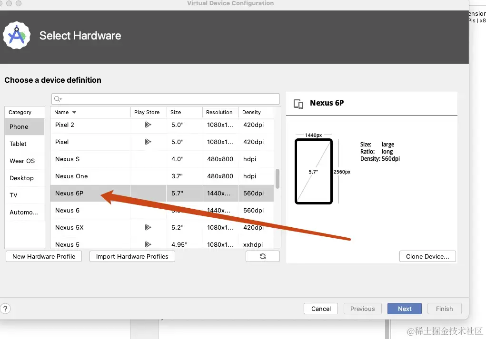Image resolution: width=486 pixels, height=339 pixels.
Task: Select the Nexus 5X device
Action: coord(162,227)
